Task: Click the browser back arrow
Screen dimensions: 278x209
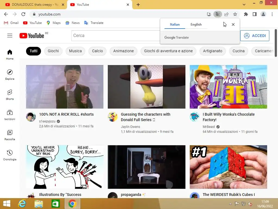Action: coord(6,14)
